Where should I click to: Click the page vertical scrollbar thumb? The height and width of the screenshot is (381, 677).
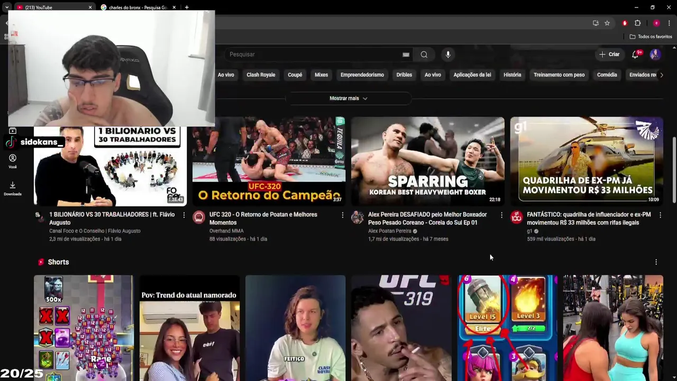coord(673,169)
